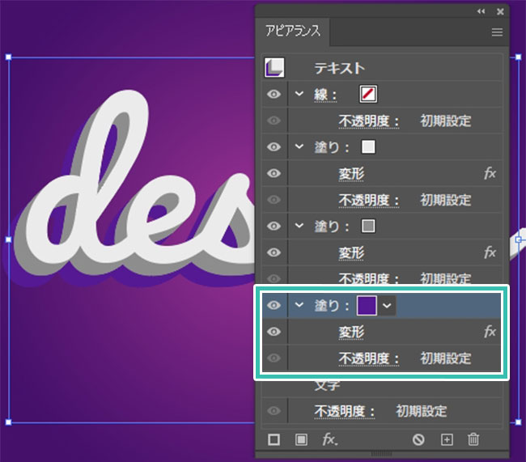Open the 線 stroke label link
This screenshot has height=462, width=526.
325,95
